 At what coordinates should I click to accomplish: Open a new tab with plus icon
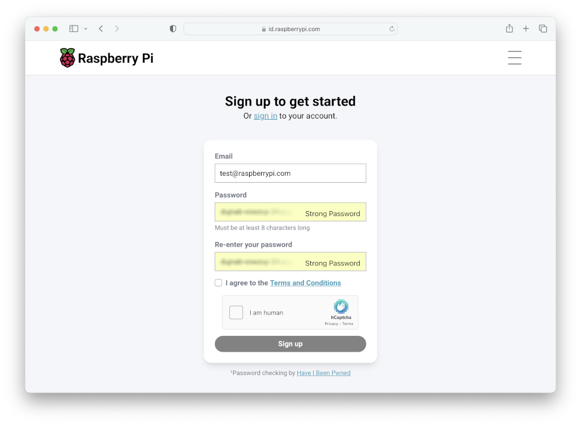click(x=526, y=28)
